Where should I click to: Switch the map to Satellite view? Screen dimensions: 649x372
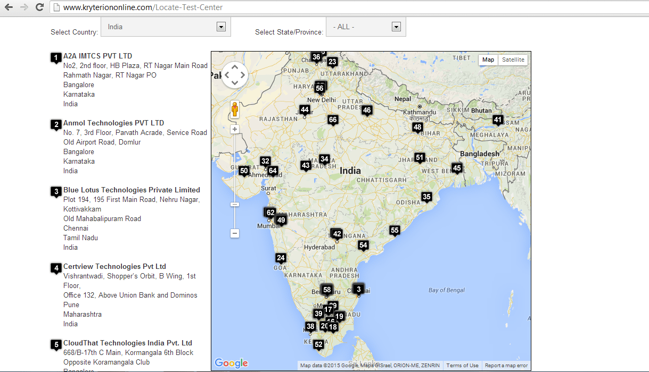click(513, 60)
